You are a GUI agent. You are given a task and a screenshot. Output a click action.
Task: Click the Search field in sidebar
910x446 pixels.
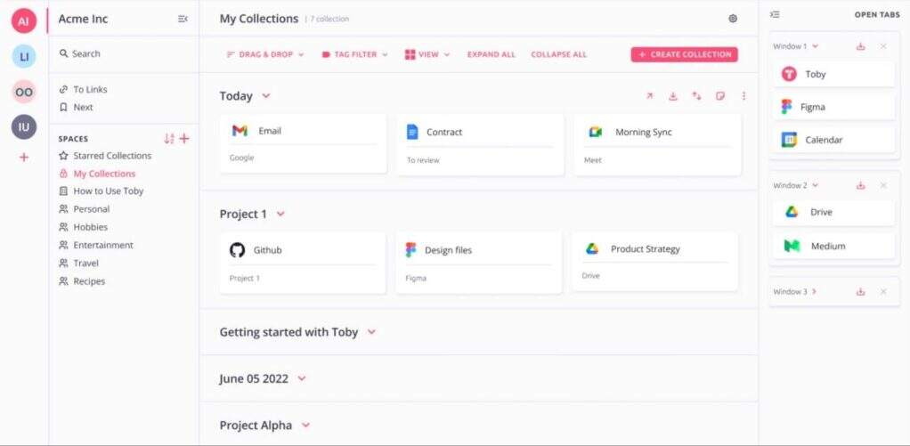(x=86, y=53)
